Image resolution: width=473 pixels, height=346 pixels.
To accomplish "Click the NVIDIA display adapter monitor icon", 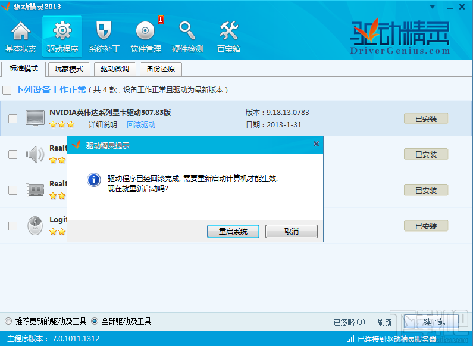I will [35, 119].
